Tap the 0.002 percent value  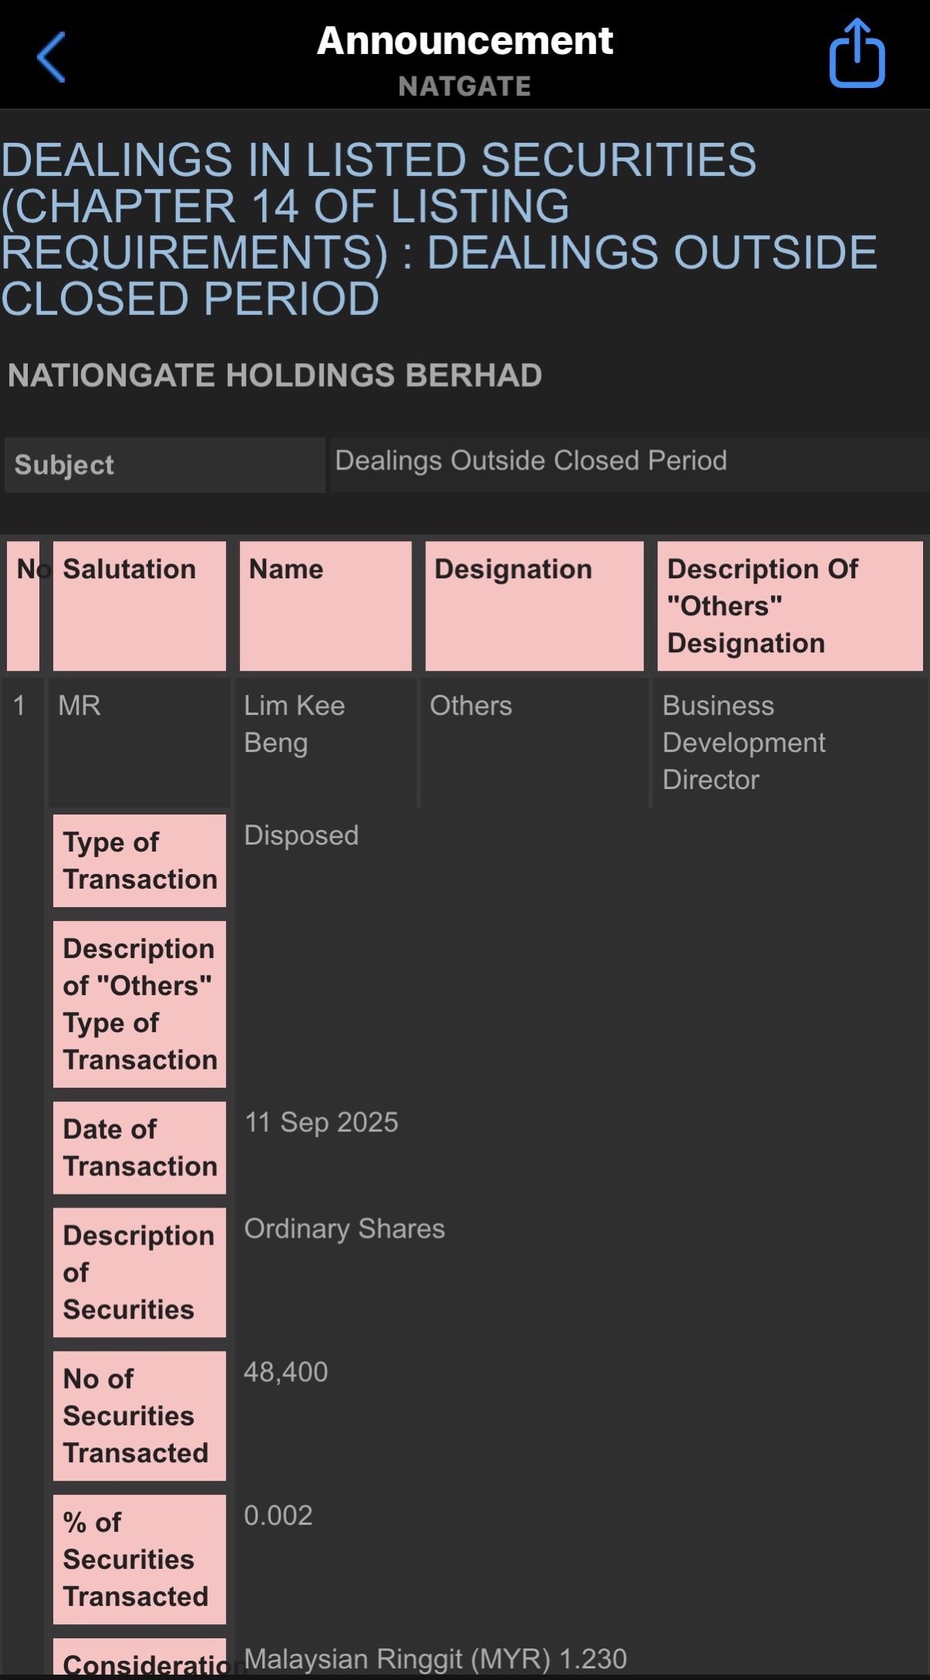(x=278, y=1516)
